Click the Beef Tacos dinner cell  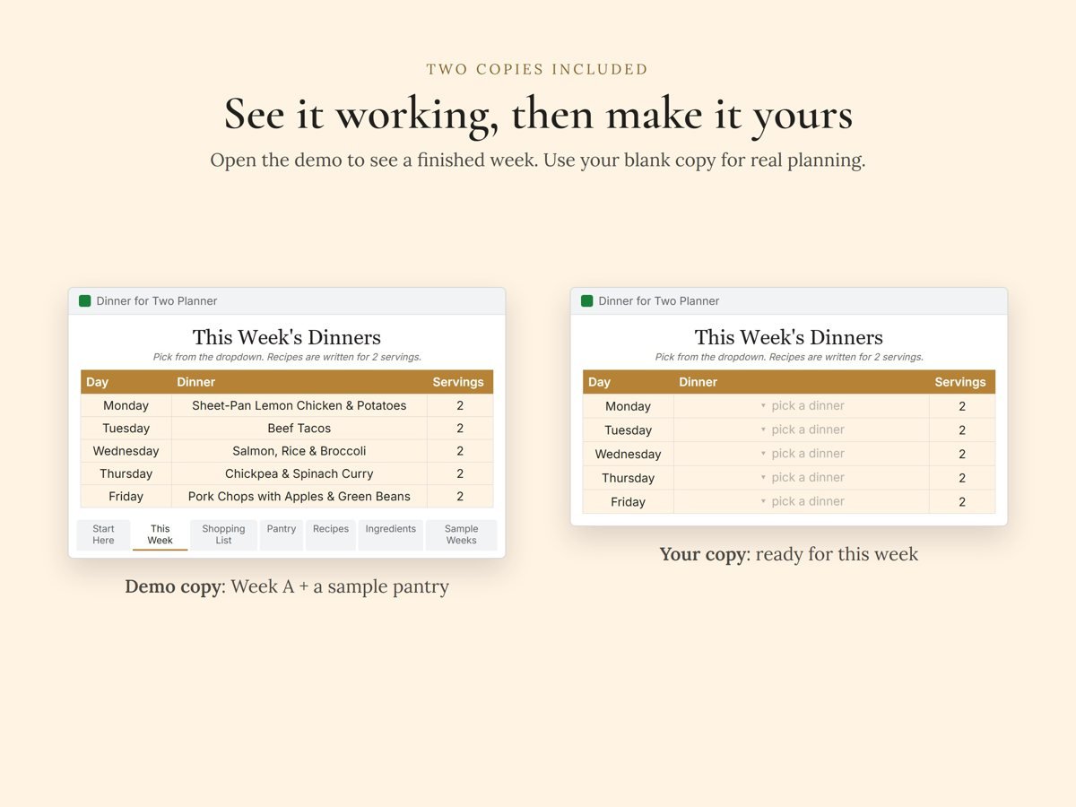click(x=299, y=429)
